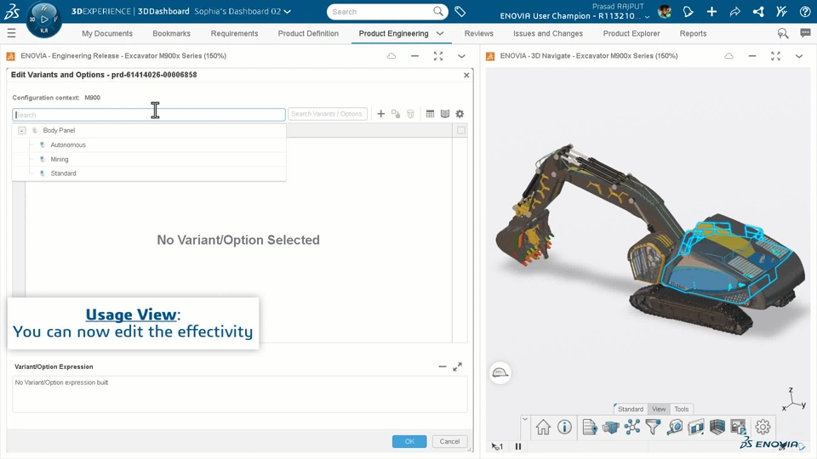Select the Mining option

[60, 159]
